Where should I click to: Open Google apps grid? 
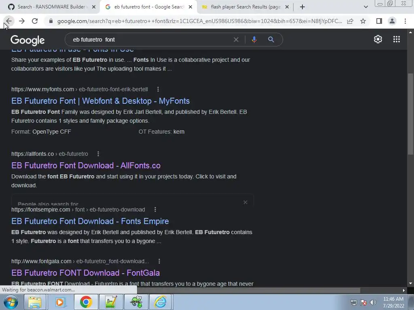click(396, 39)
